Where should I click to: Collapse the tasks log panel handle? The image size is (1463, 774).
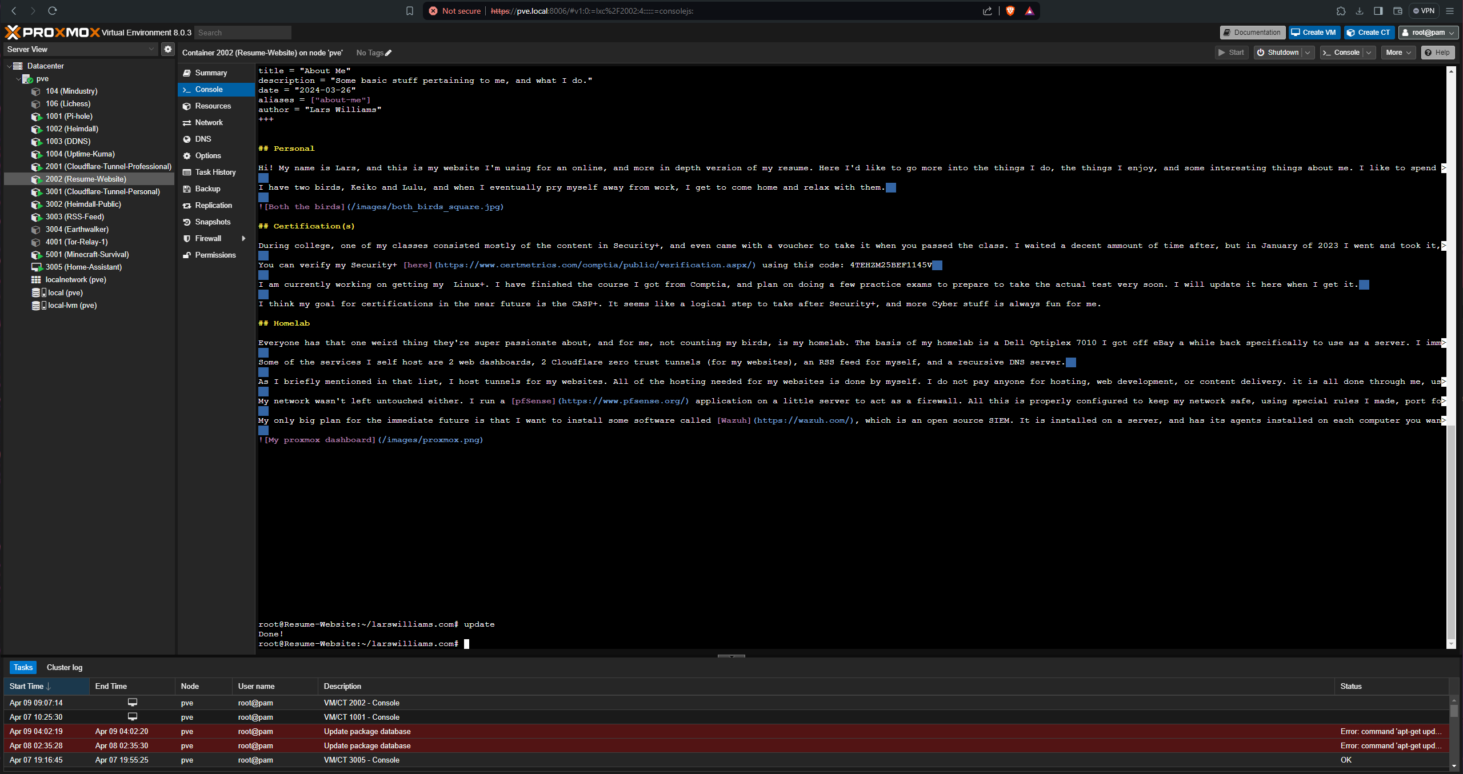[731, 656]
